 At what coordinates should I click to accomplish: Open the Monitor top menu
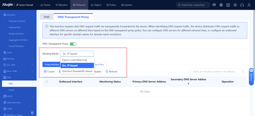pyautogui.click(x=62, y=5)
